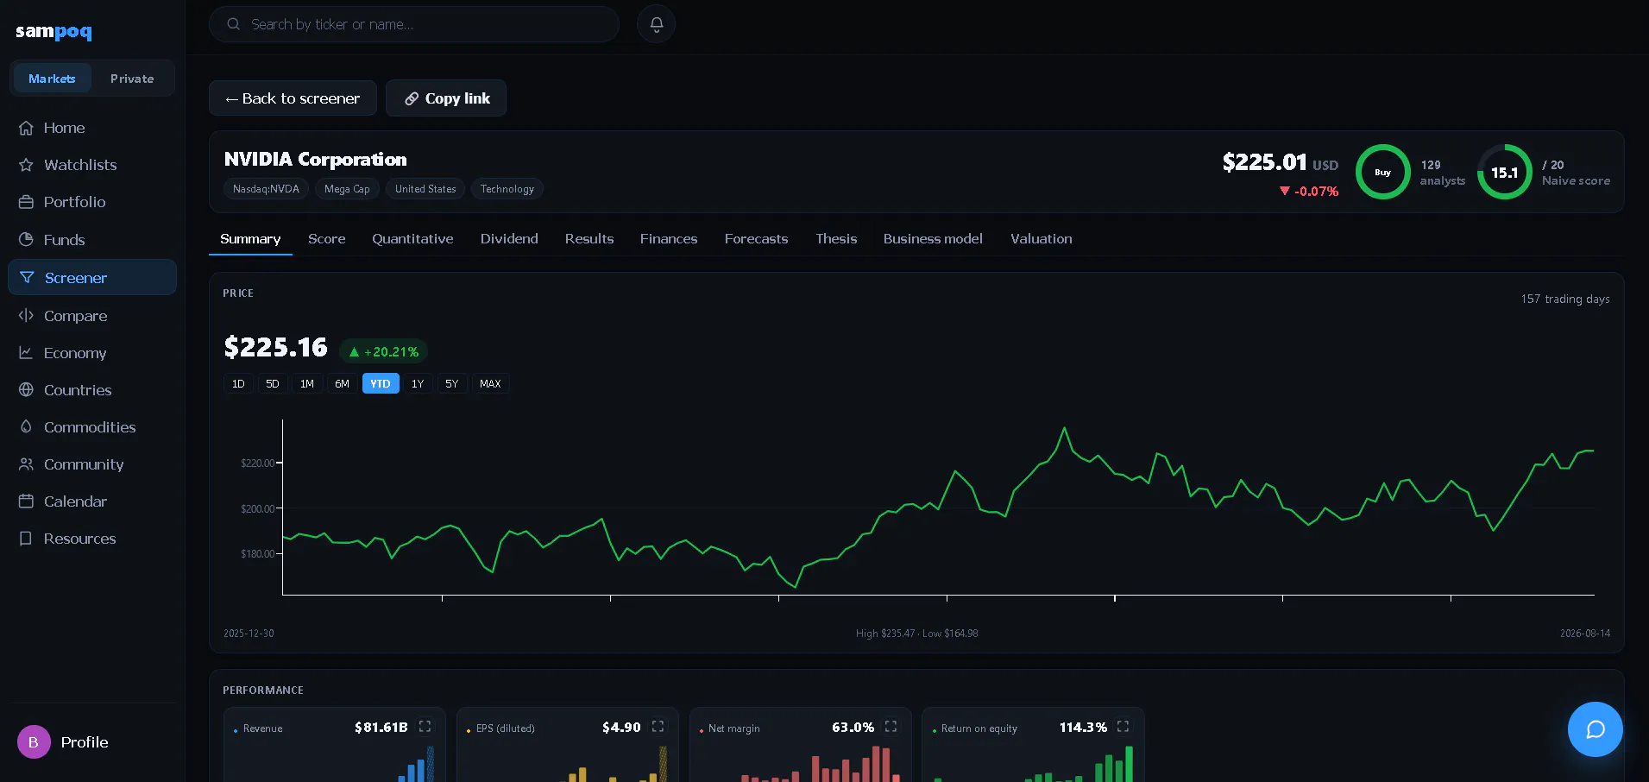
Task: Go back to screener
Action: [x=293, y=98]
